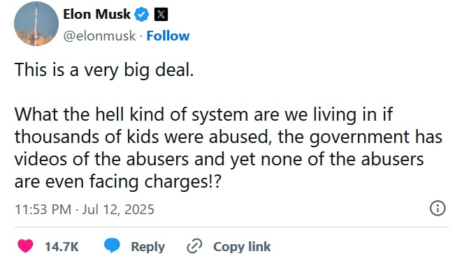This screenshot has height=263, width=462.
Task: Click the circled info icon
Action: (x=438, y=209)
